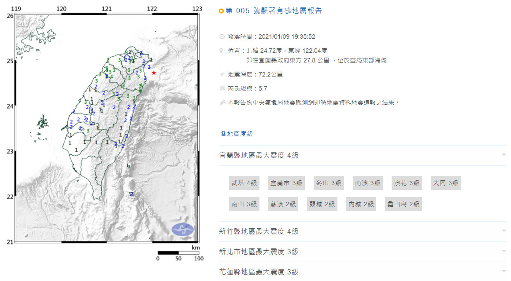Click the 南澳 3級 station button
This screenshot has height=281, width=511.
368,183
